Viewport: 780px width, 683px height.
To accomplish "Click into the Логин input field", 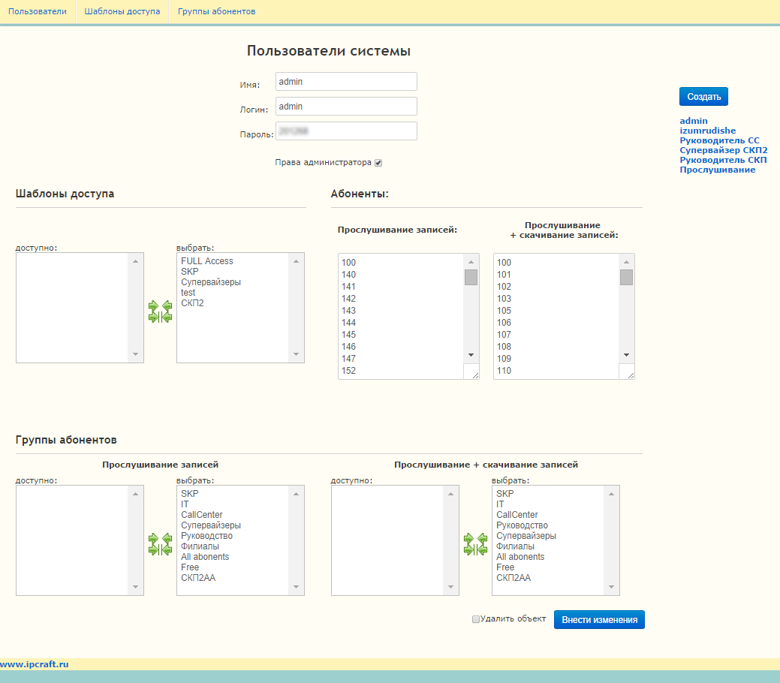I will coord(346,107).
